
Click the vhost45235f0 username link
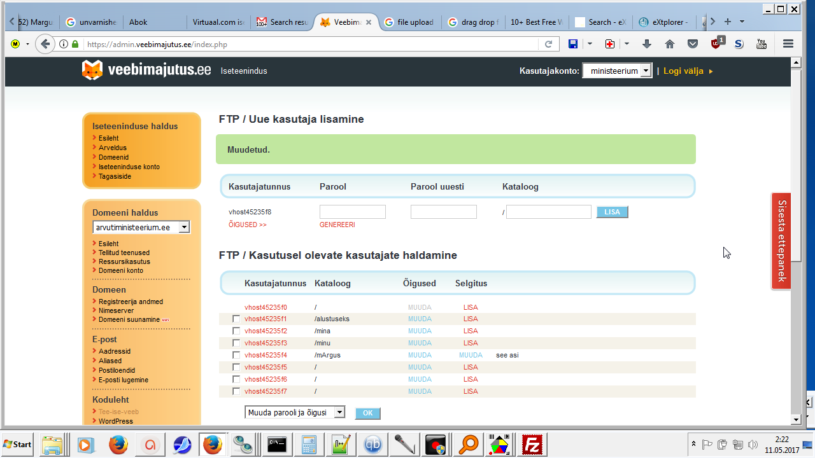pyautogui.click(x=266, y=307)
